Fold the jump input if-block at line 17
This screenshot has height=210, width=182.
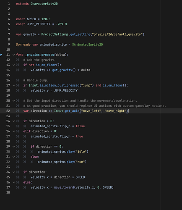14,85
